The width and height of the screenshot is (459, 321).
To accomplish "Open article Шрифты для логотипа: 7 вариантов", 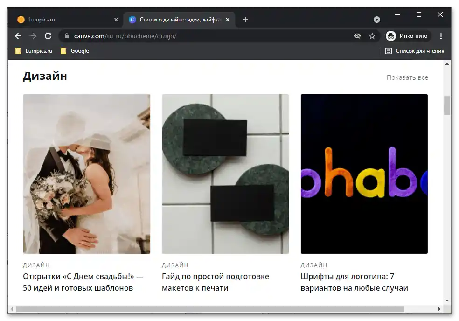I will [x=354, y=282].
